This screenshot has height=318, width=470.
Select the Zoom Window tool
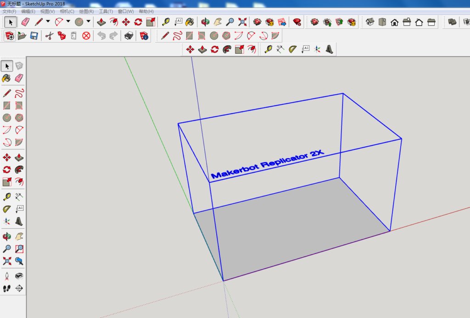coord(19,249)
